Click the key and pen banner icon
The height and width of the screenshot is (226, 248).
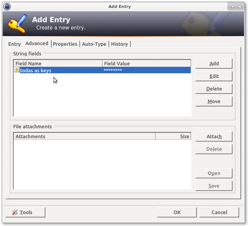pyautogui.click(x=17, y=24)
